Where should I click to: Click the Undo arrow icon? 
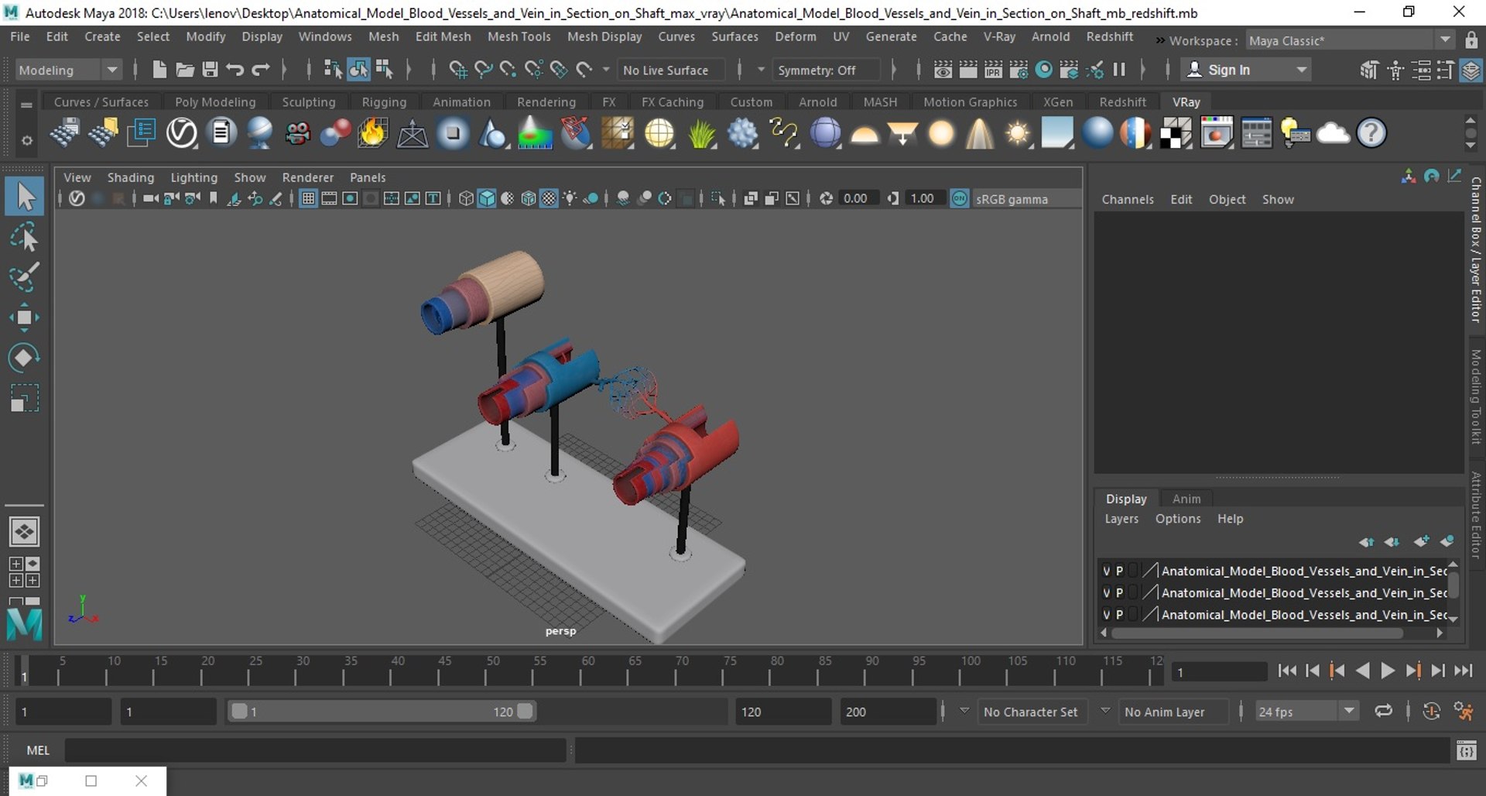pyautogui.click(x=235, y=70)
